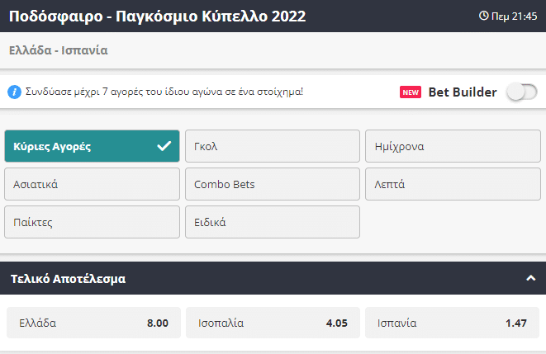Open the Ασιατικά markets tab
Image resolution: width=546 pixels, height=354 pixels.
pyautogui.click(x=92, y=184)
